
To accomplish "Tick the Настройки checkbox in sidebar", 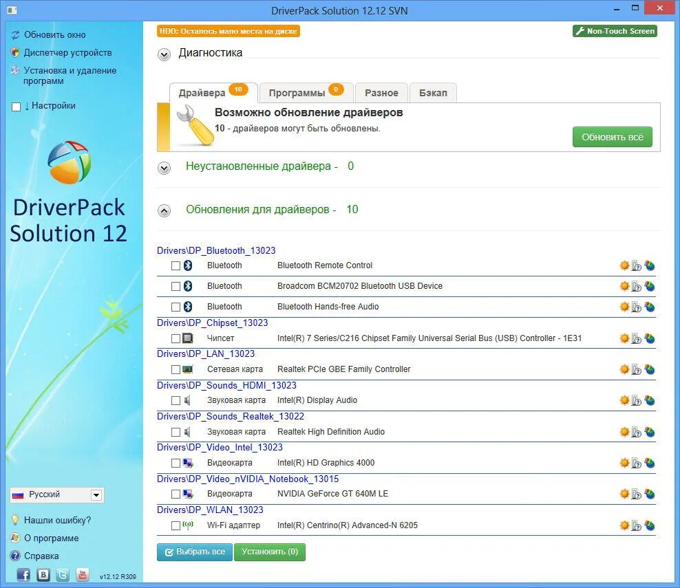I will coord(16,107).
